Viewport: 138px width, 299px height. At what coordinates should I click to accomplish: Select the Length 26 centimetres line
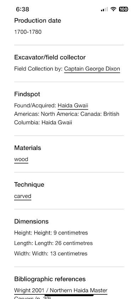(x=54, y=243)
